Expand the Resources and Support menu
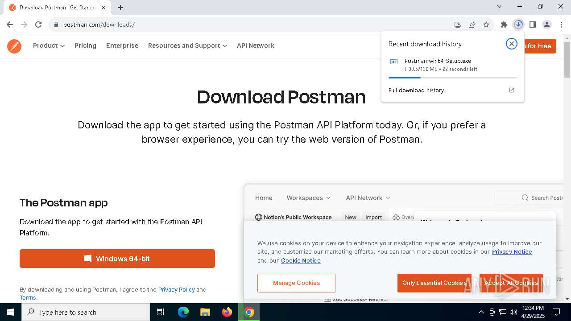 187,45
